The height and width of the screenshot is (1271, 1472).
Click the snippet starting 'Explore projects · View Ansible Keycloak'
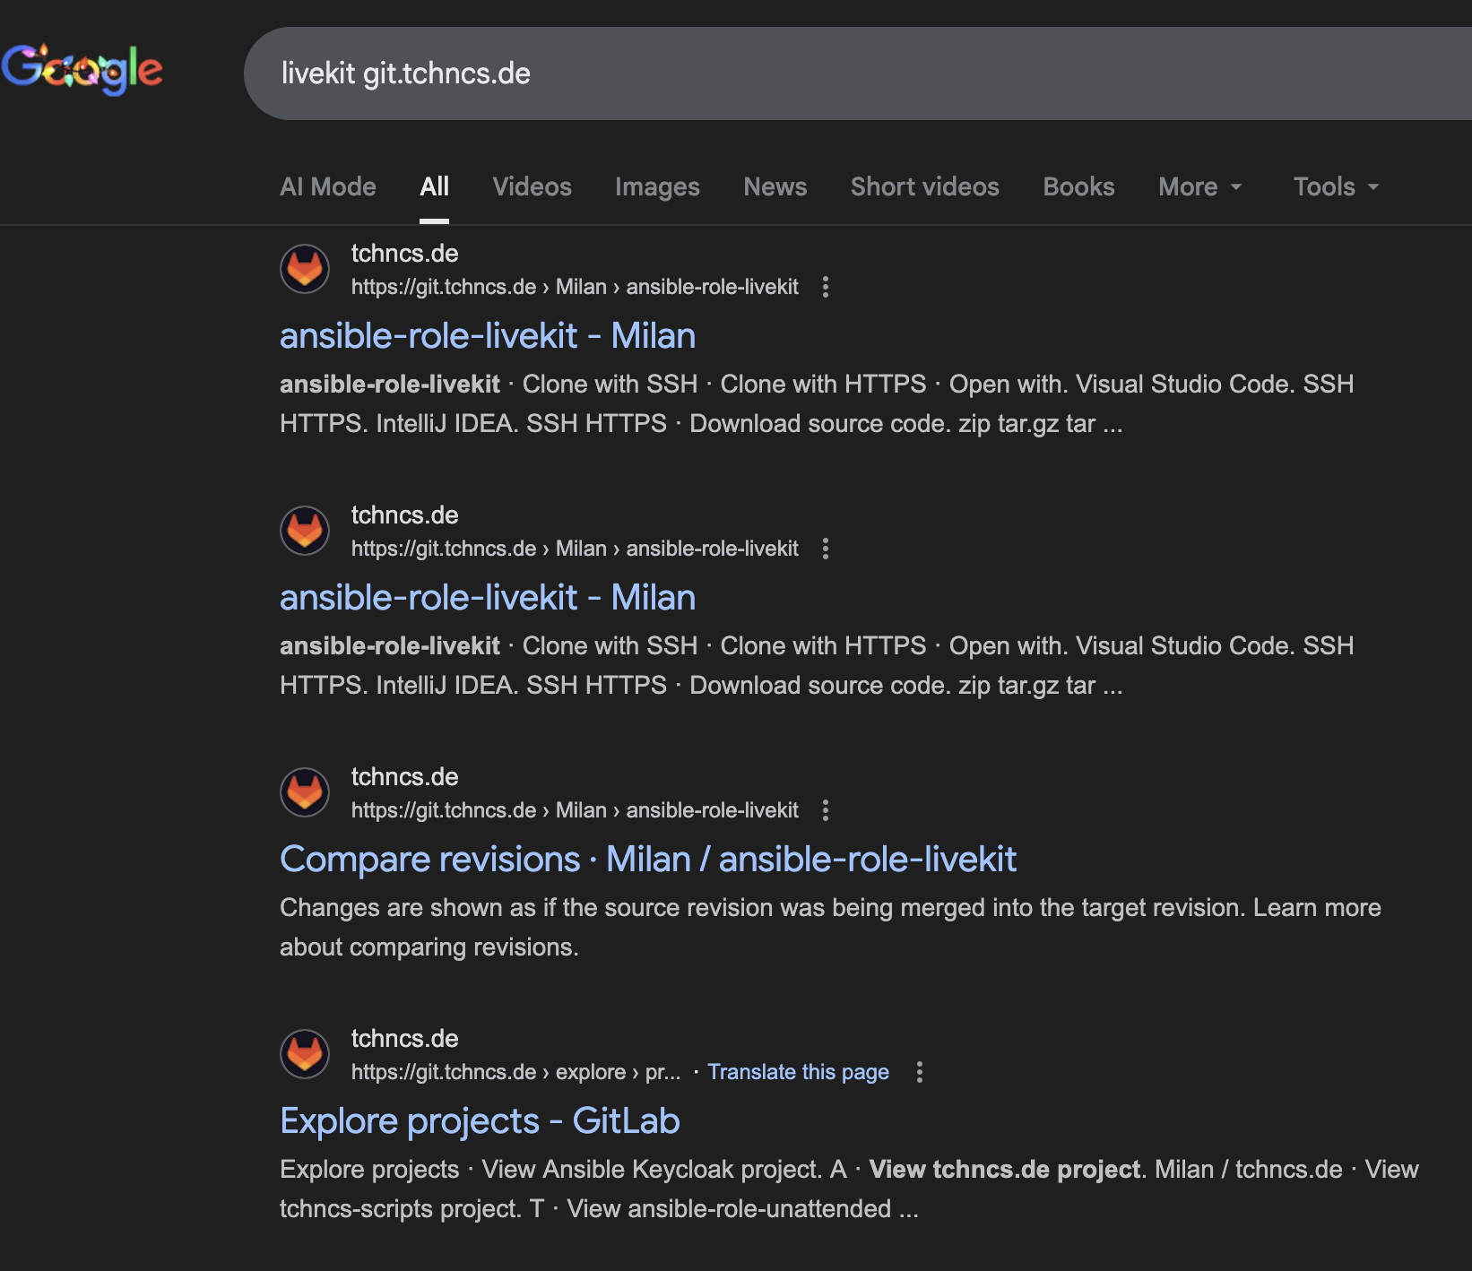tap(849, 1189)
